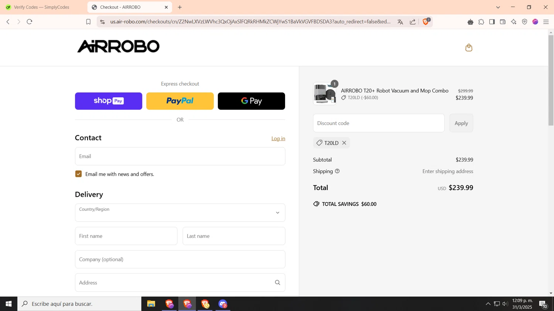The height and width of the screenshot is (311, 554).
Task: Search address using magnifier icon
Action: 277,283
